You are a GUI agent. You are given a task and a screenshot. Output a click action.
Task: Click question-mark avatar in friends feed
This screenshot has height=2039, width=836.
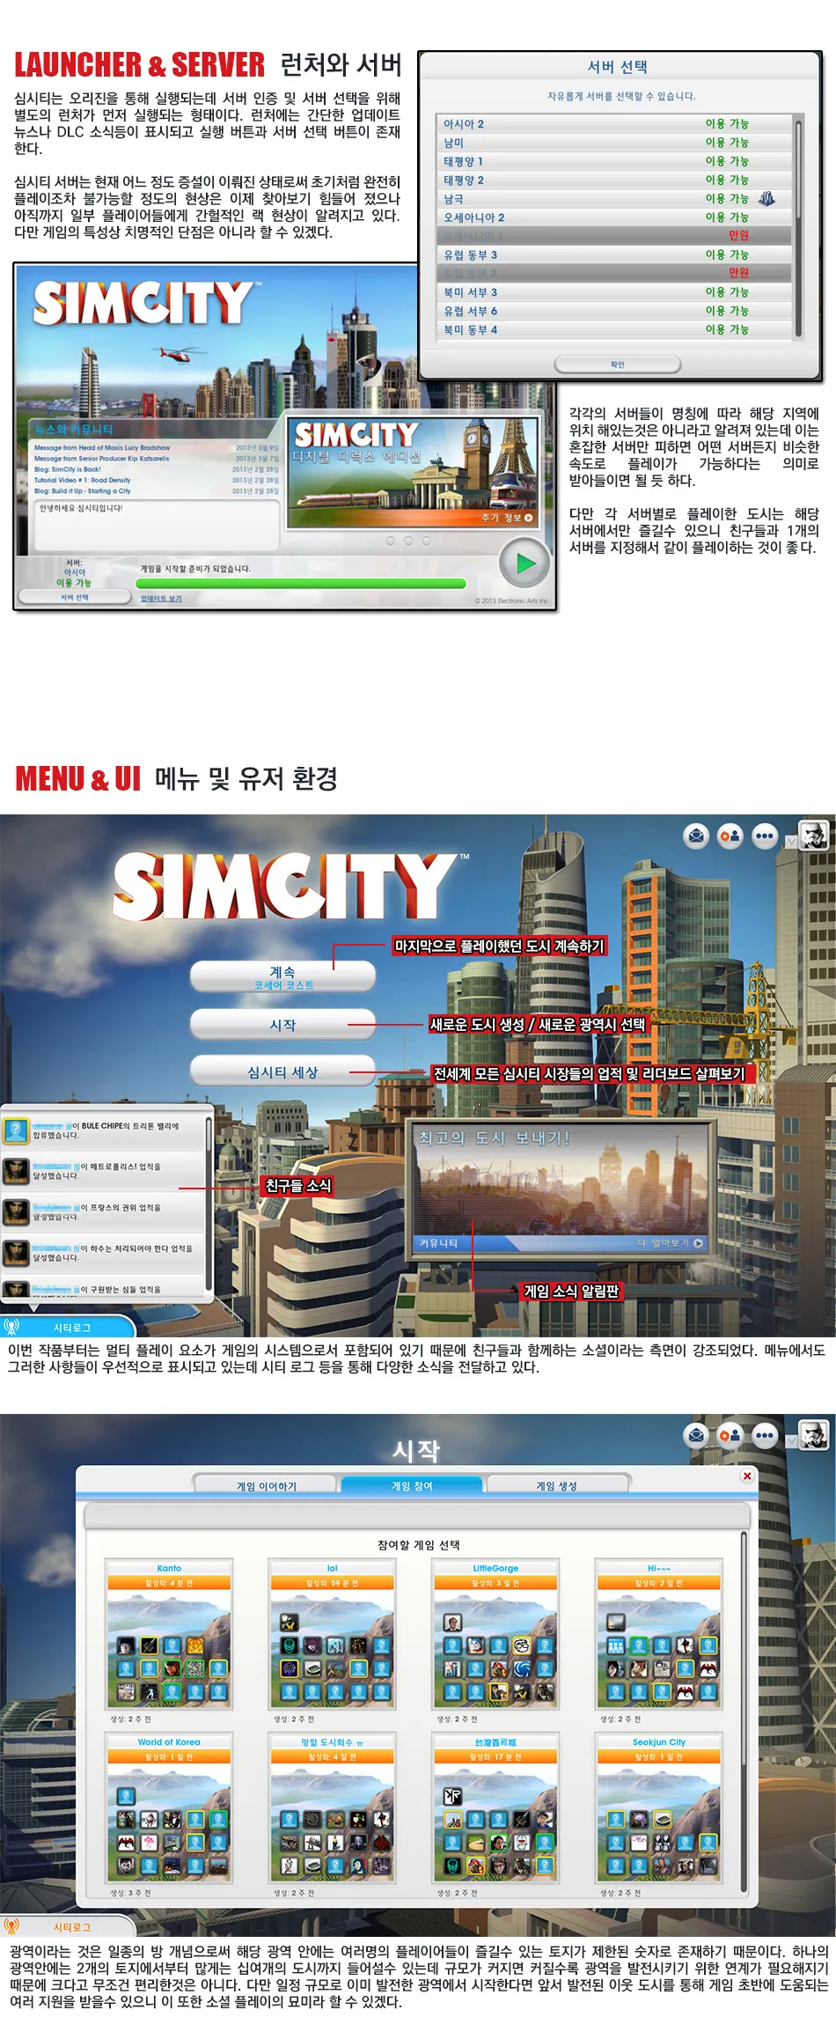(x=15, y=1130)
